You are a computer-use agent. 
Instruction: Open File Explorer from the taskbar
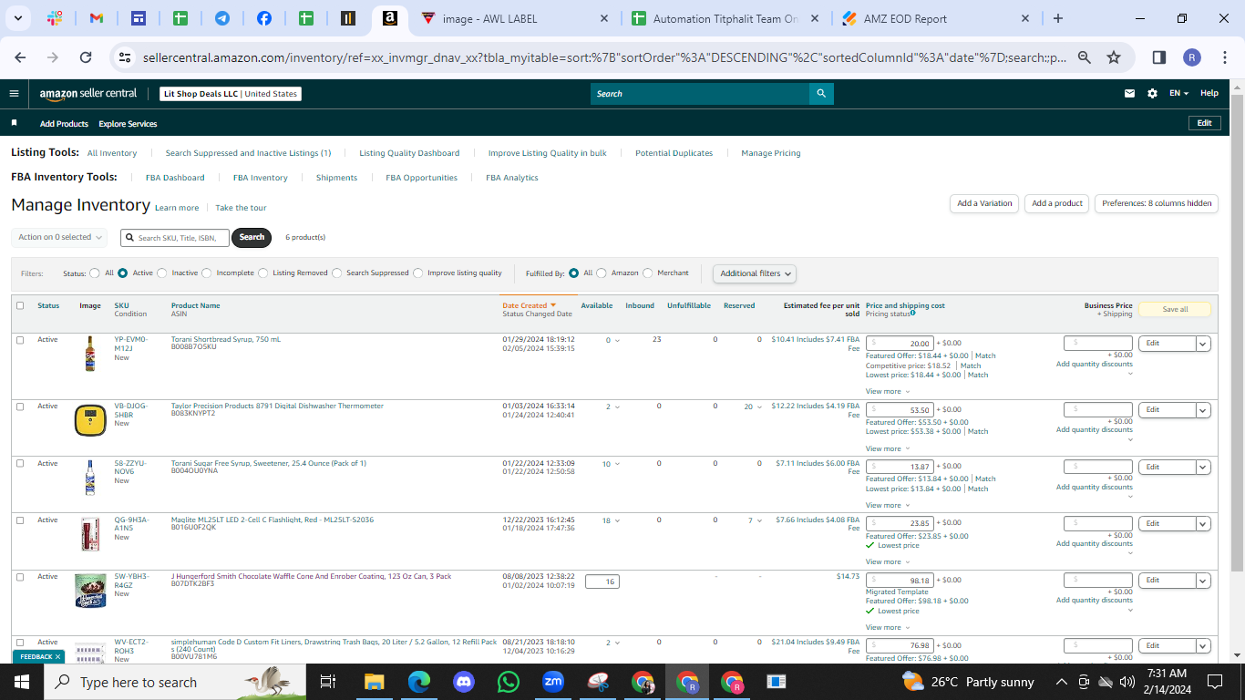tap(374, 682)
